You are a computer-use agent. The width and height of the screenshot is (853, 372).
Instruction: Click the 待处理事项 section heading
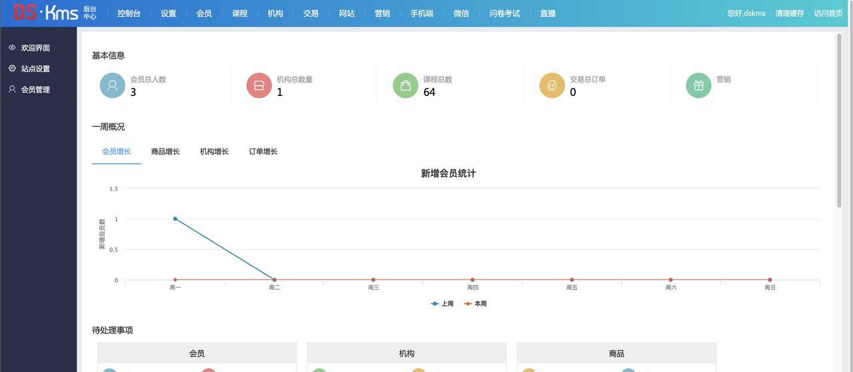pos(113,330)
